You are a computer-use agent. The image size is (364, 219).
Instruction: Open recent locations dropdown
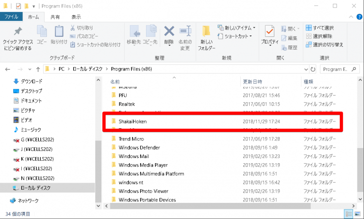coord(30,69)
